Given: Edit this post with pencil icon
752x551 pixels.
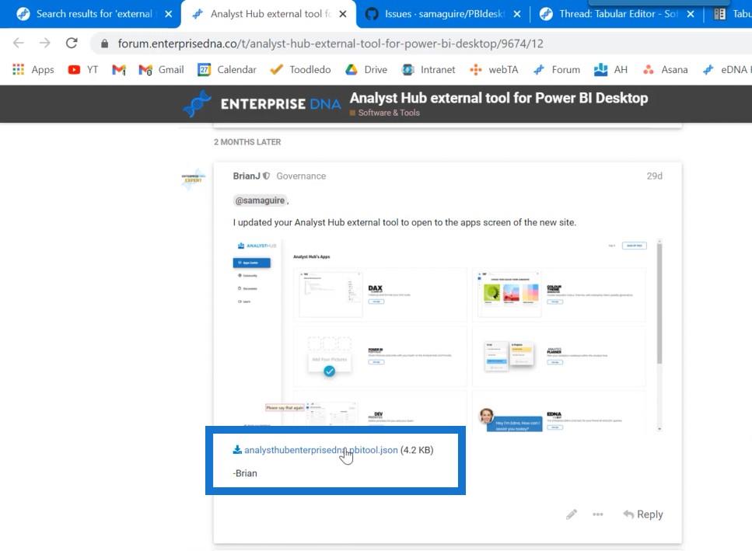Looking at the screenshot, I should pyautogui.click(x=572, y=514).
